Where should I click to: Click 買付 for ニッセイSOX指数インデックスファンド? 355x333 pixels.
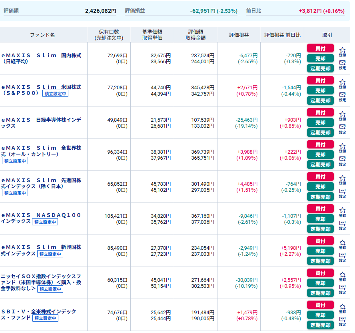[x=320, y=273]
